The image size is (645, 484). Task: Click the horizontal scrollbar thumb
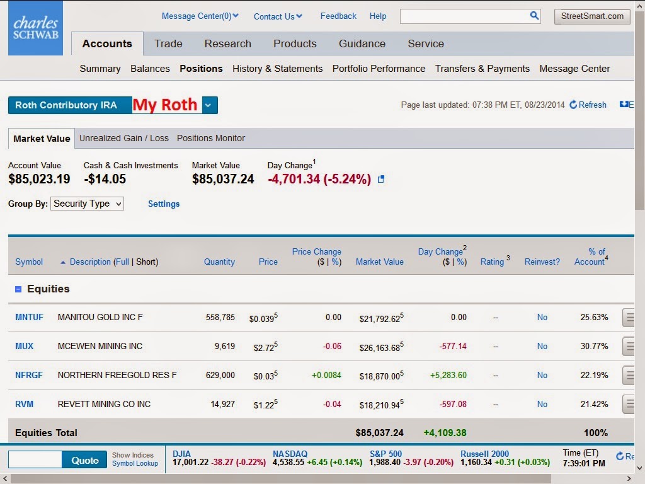coord(280,479)
